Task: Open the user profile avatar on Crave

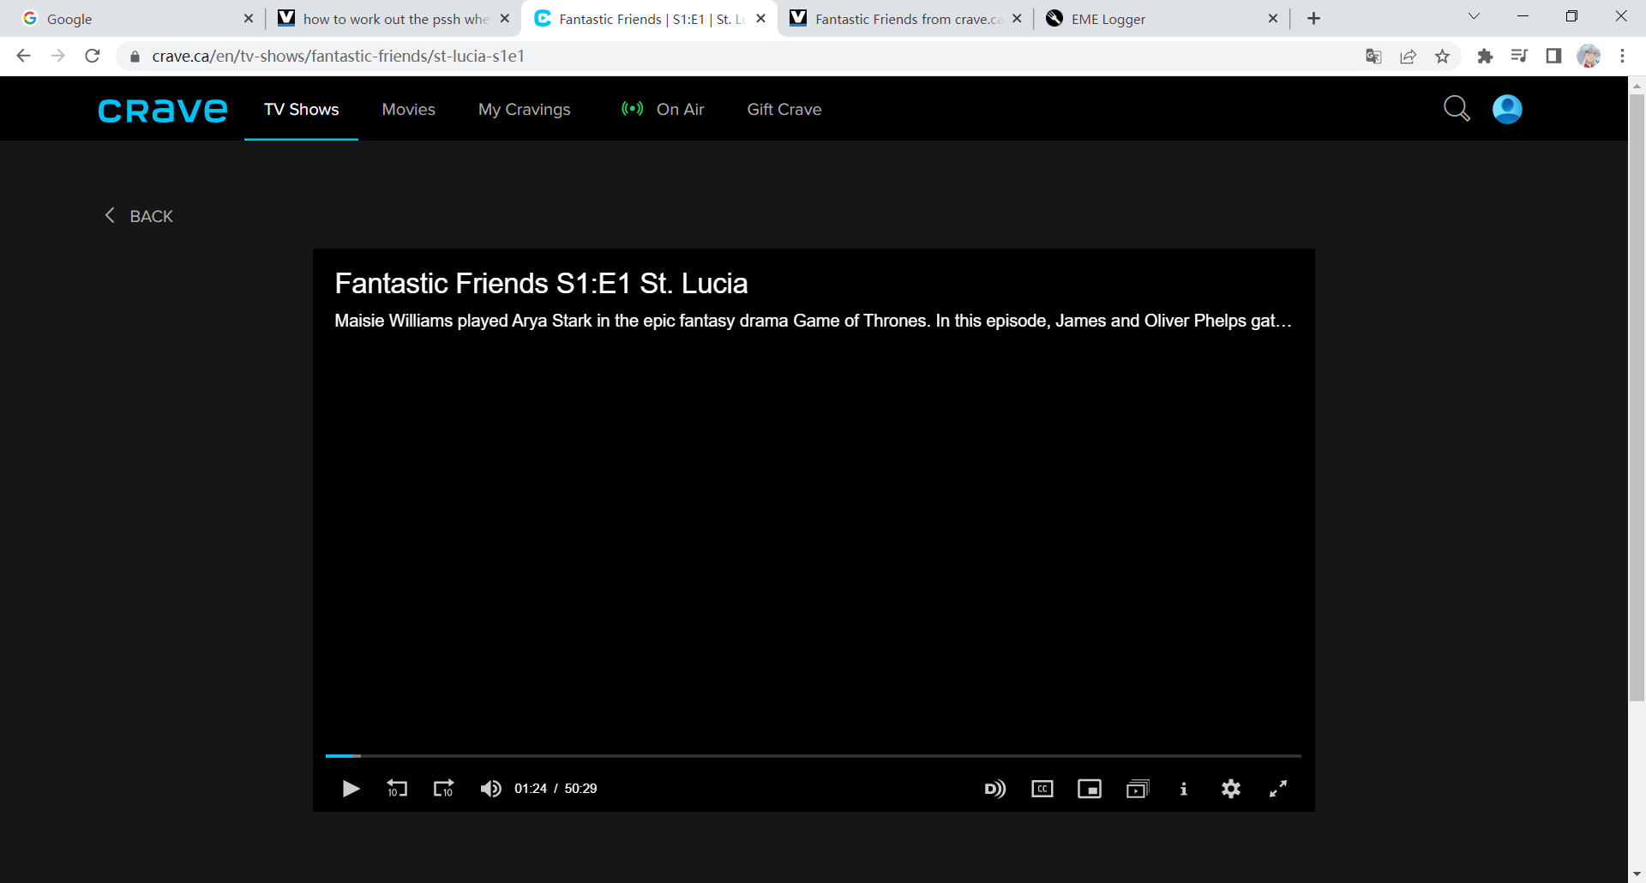Action: pos(1507,109)
